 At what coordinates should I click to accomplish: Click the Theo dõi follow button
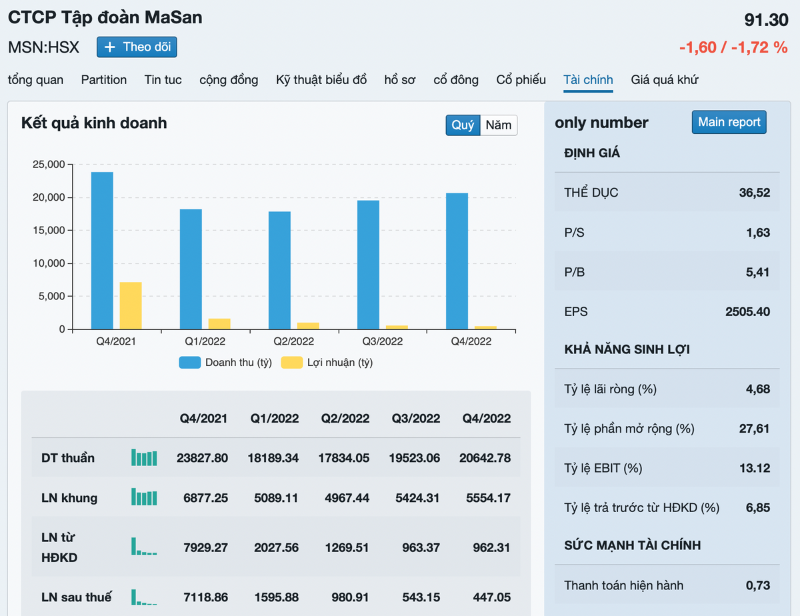(137, 47)
